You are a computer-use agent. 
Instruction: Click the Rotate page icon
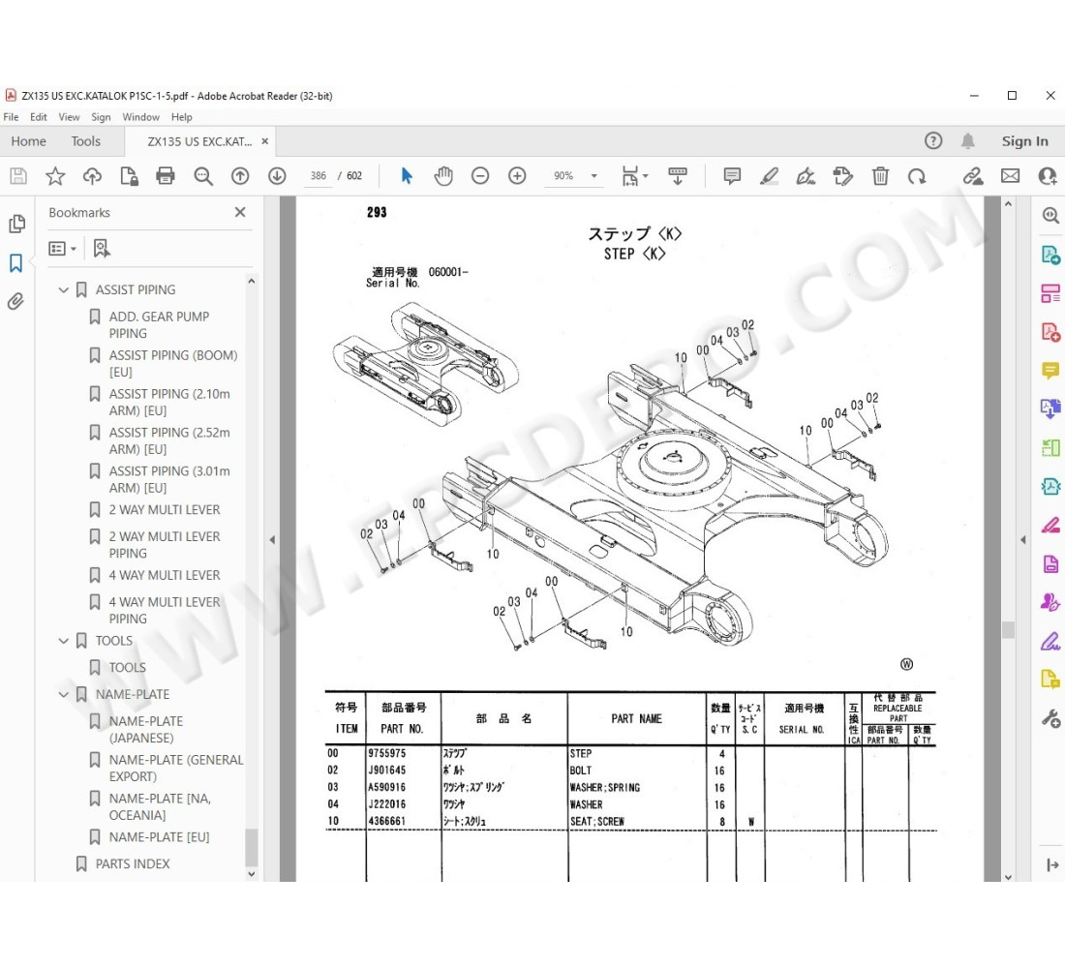point(916,176)
